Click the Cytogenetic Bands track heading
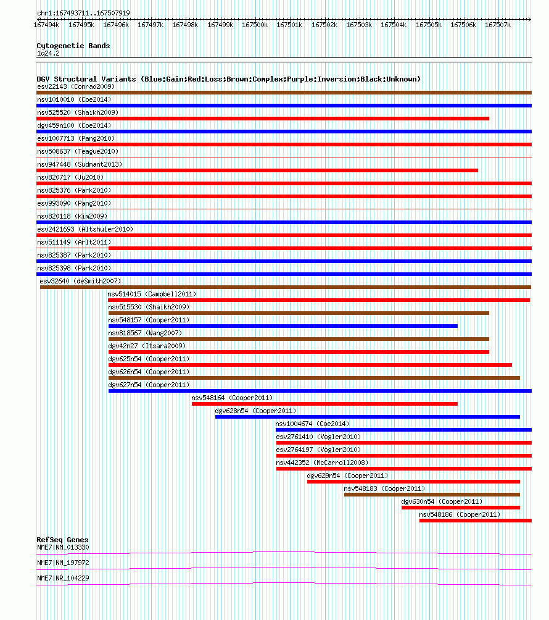This screenshot has height=620, width=549. point(73,46)
